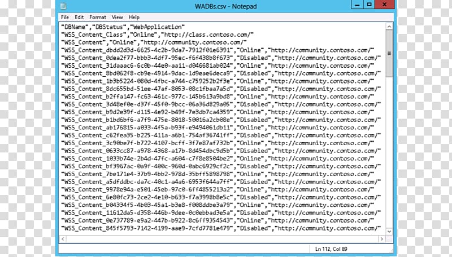Click the WSS_Content_c62fea35 database name
Image resolution: width=452 pixels, height=257 pixels.
point(147,136)
